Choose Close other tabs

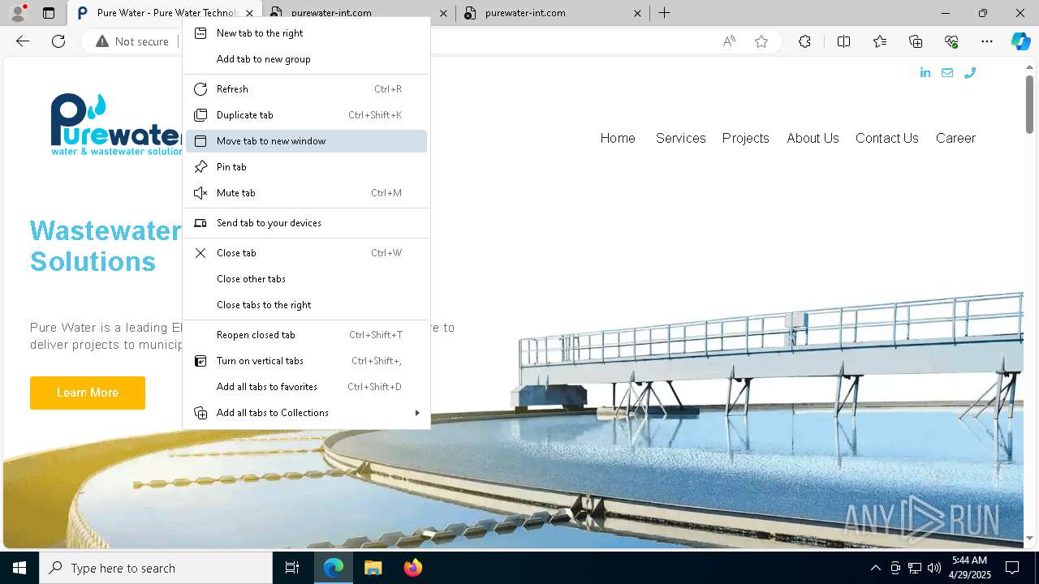click(306, 279)
